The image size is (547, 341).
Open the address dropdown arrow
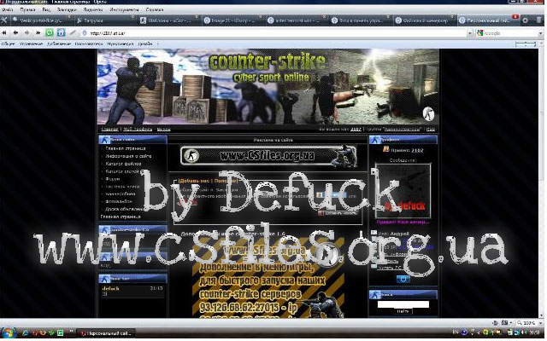click(470, 33)
